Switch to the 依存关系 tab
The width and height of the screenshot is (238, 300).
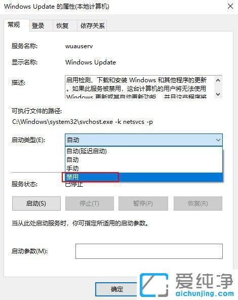tap(93, 25)
